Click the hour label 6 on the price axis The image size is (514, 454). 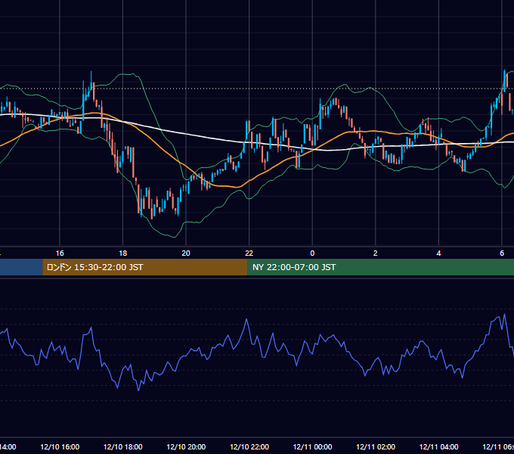(502, 253)
